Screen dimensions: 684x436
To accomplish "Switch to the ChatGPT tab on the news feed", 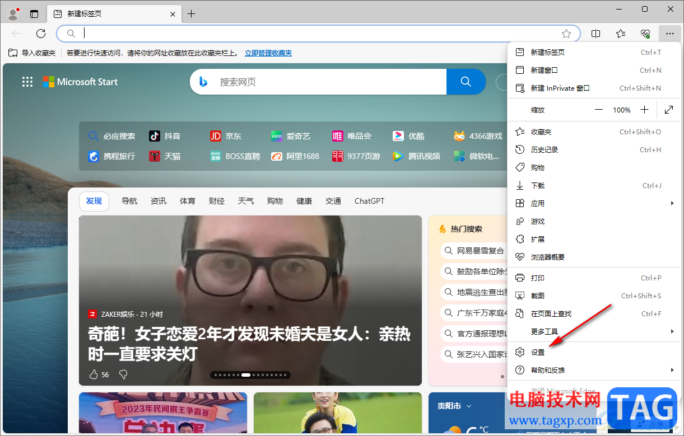I will point(369,201).
